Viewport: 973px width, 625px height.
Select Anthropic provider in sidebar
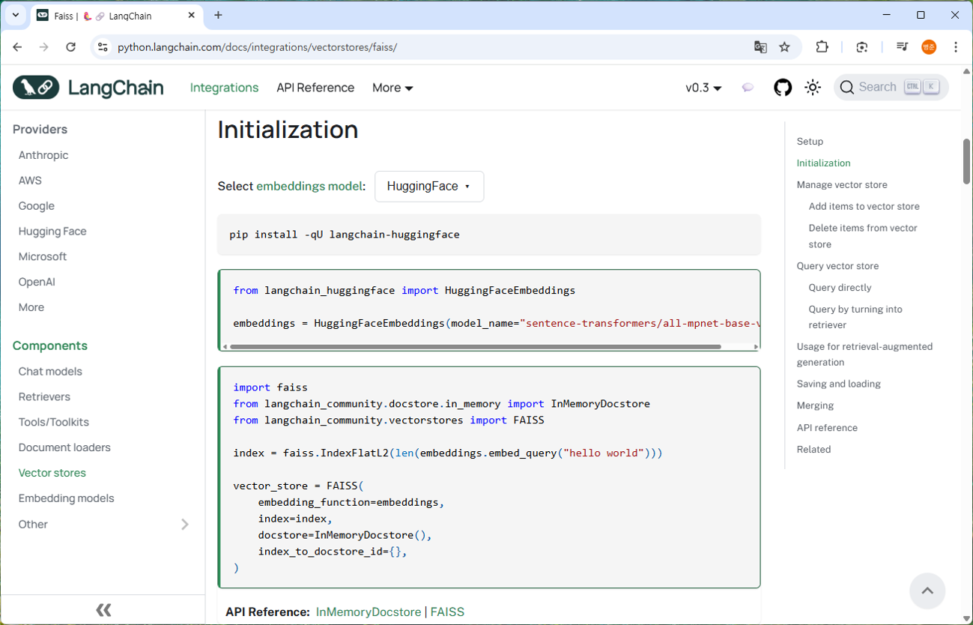click(x=43, y=155)
